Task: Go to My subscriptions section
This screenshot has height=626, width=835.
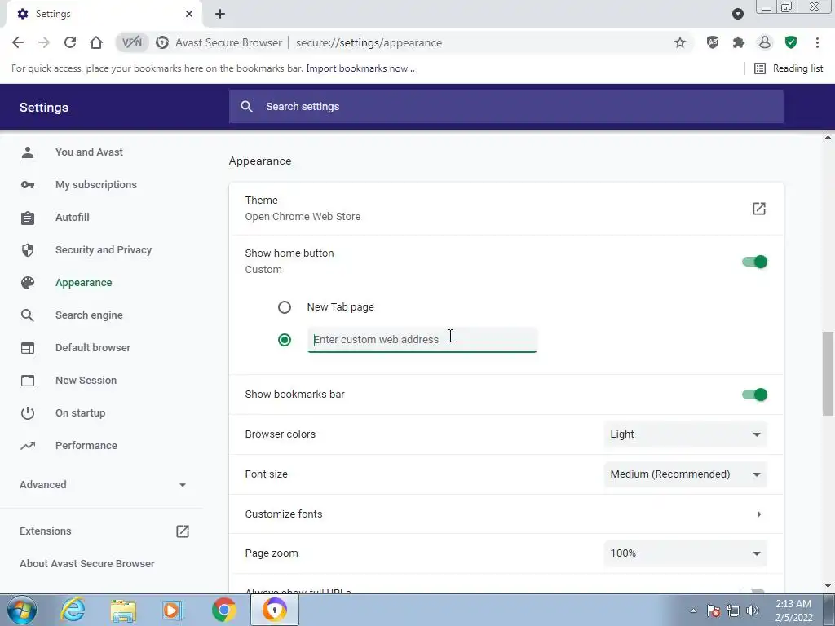Action: (96, 185)
